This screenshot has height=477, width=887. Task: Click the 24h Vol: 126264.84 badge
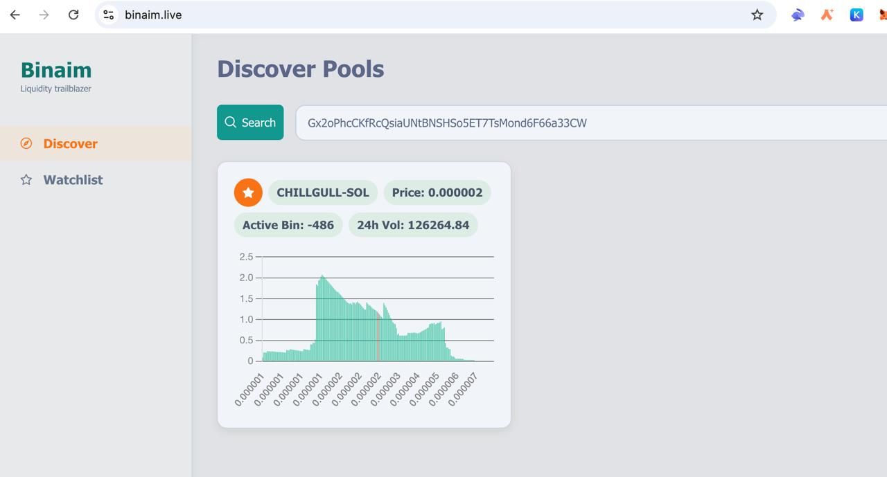point(413,225)
